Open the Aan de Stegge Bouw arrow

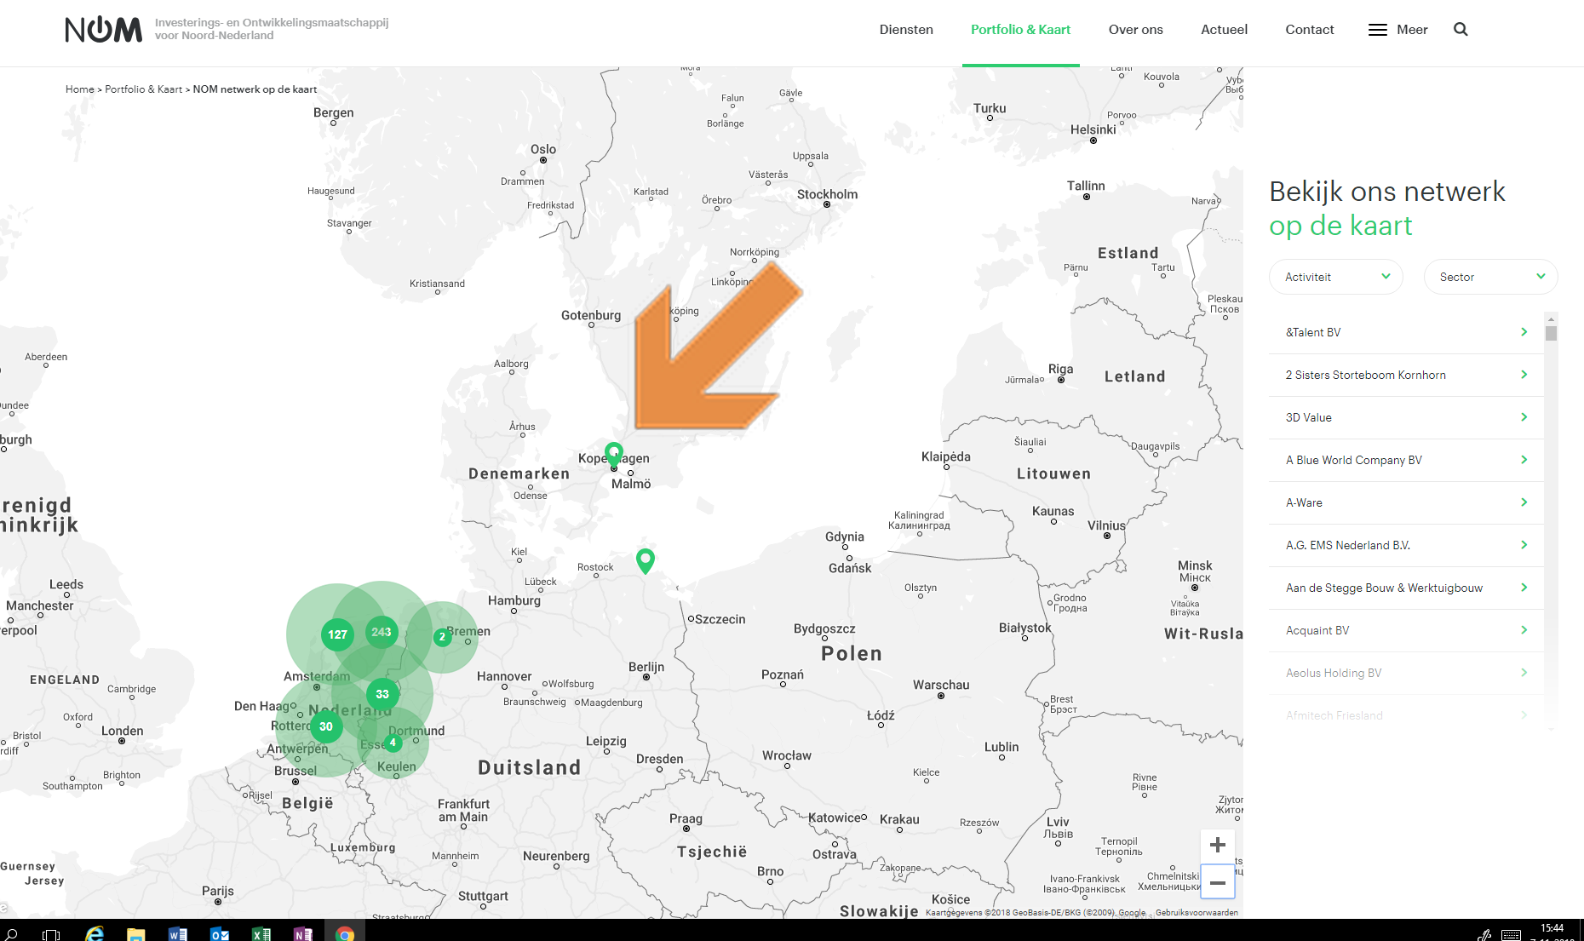[1524, 588]
